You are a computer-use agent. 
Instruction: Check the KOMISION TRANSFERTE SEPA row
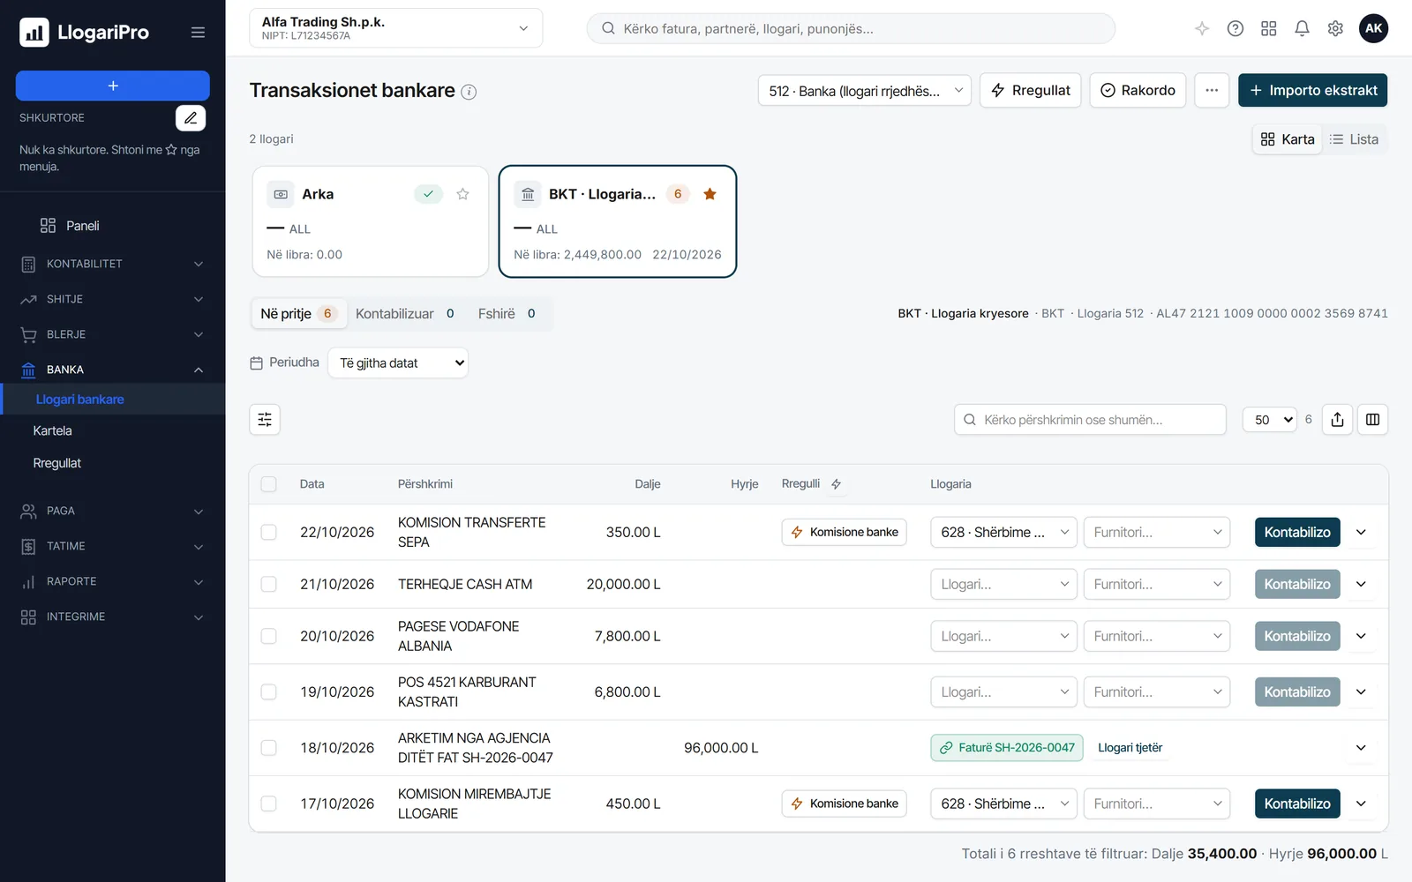[269, 533]
